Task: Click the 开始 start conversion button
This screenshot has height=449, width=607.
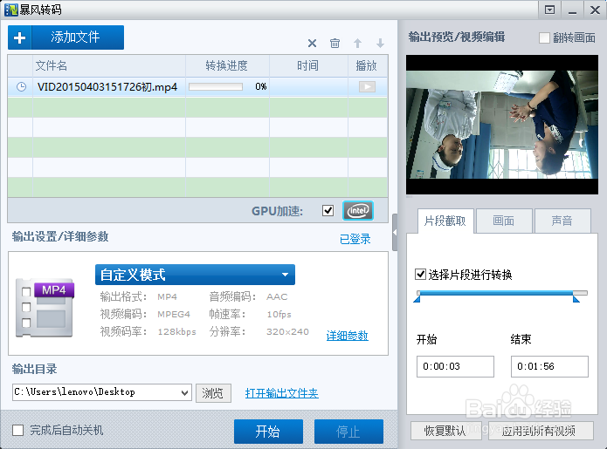Action: tap(268, 432)
